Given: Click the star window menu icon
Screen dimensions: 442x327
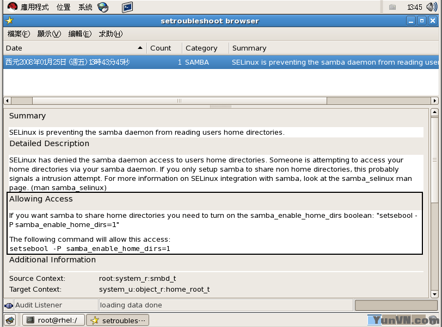Looking at the screenshot, I should pyautogui.click(x=9, y=21).
